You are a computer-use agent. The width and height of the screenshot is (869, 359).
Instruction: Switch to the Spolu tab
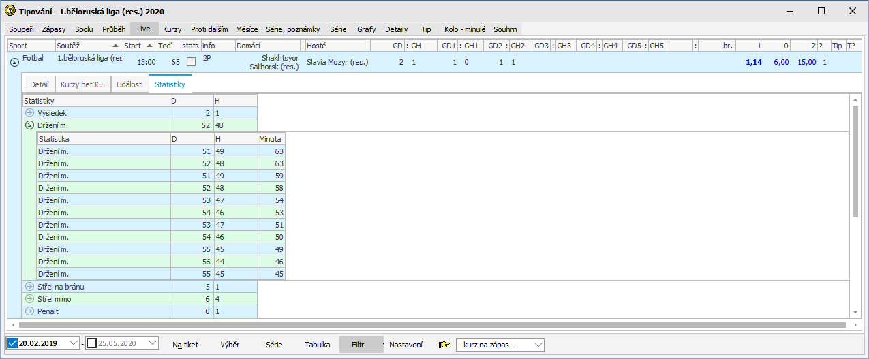(84, 29)
